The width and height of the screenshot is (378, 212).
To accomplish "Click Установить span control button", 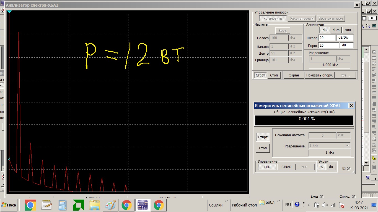I will click(x=273, y=18).
